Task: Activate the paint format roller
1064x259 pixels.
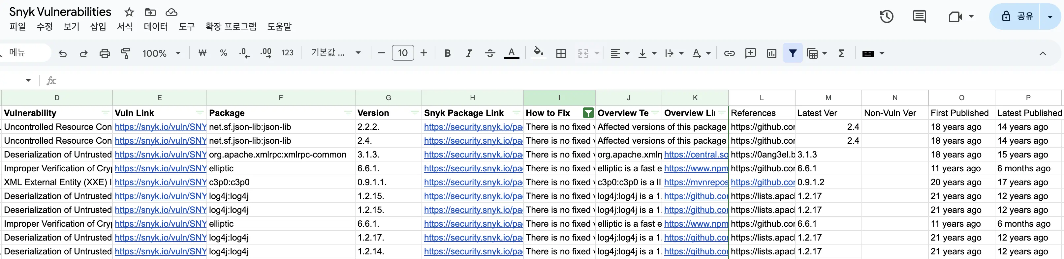Action: (x=126, y=53)
